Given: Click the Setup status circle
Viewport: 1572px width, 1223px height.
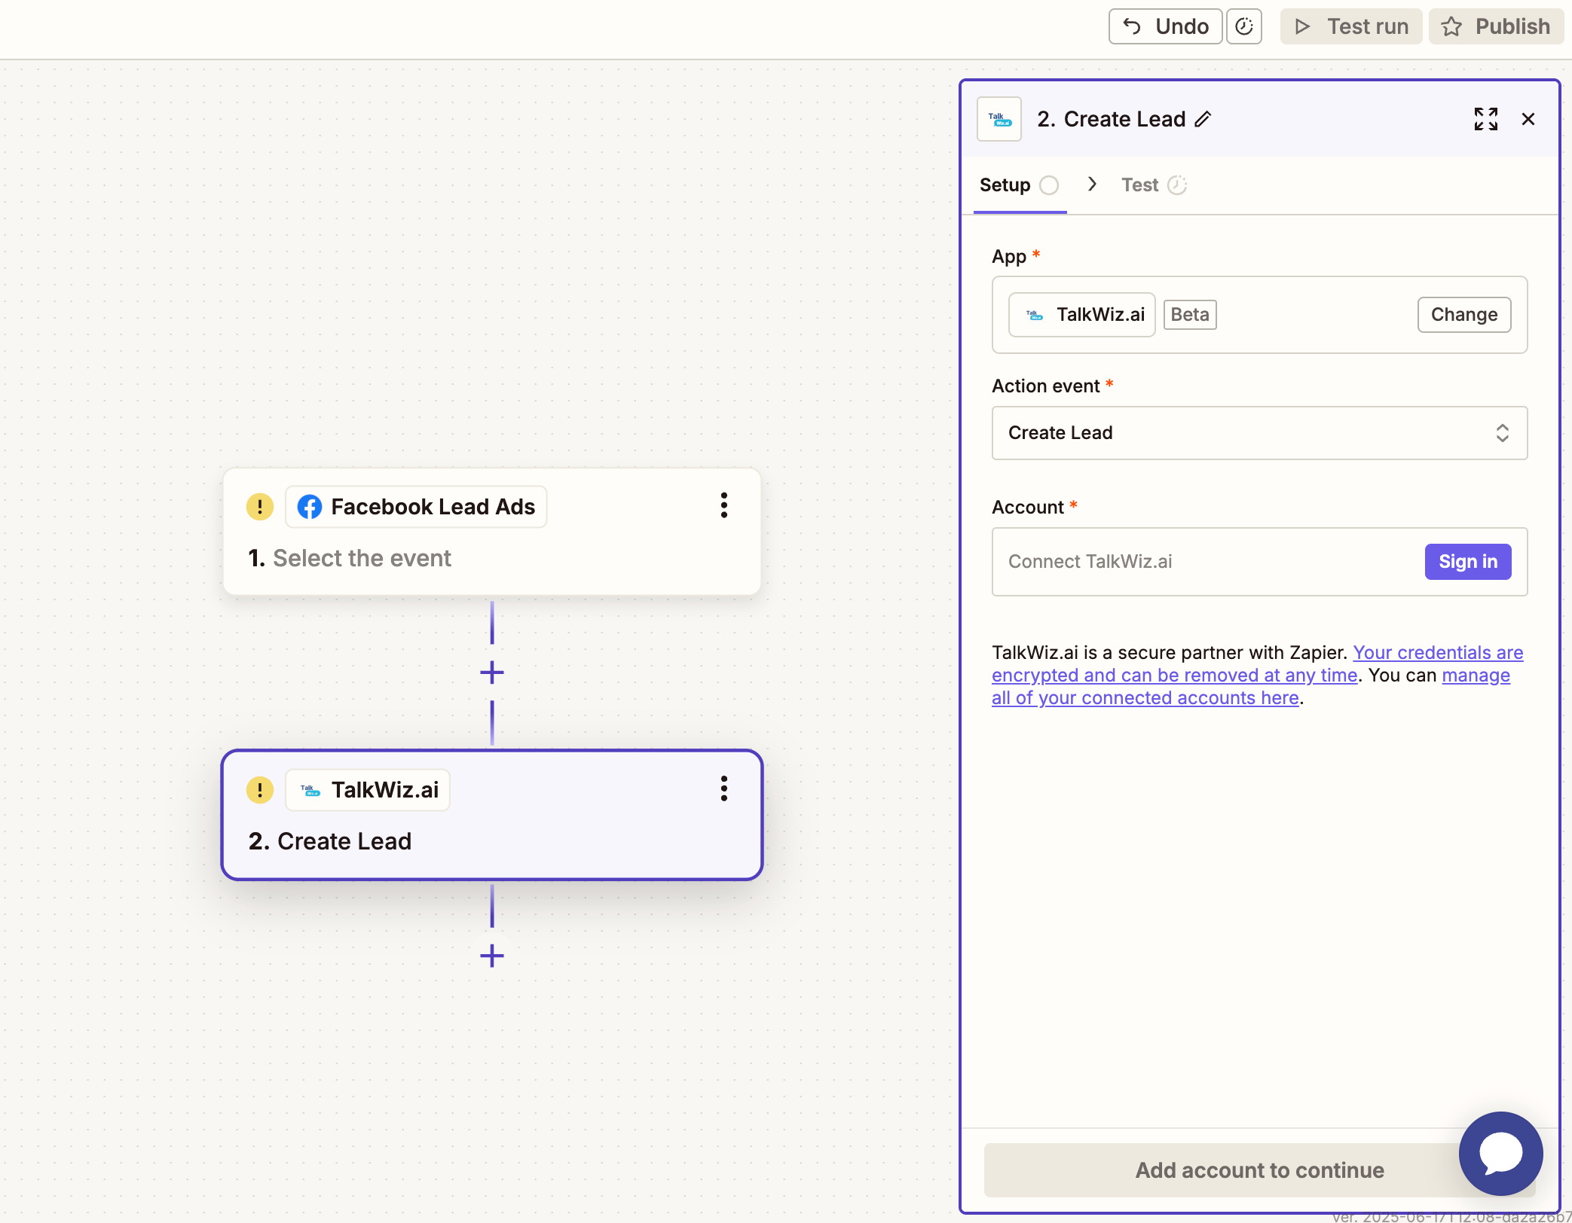Looking at the screenshot, I should [x=1049, y=185].
